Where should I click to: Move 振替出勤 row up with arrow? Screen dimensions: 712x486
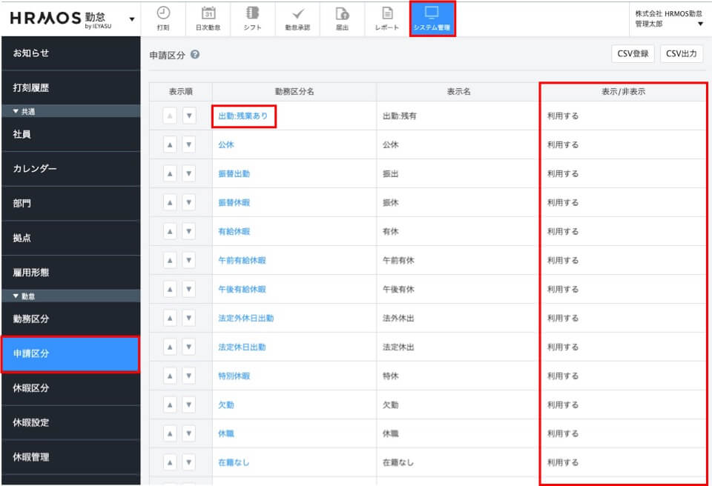click(x=170, y=174)
